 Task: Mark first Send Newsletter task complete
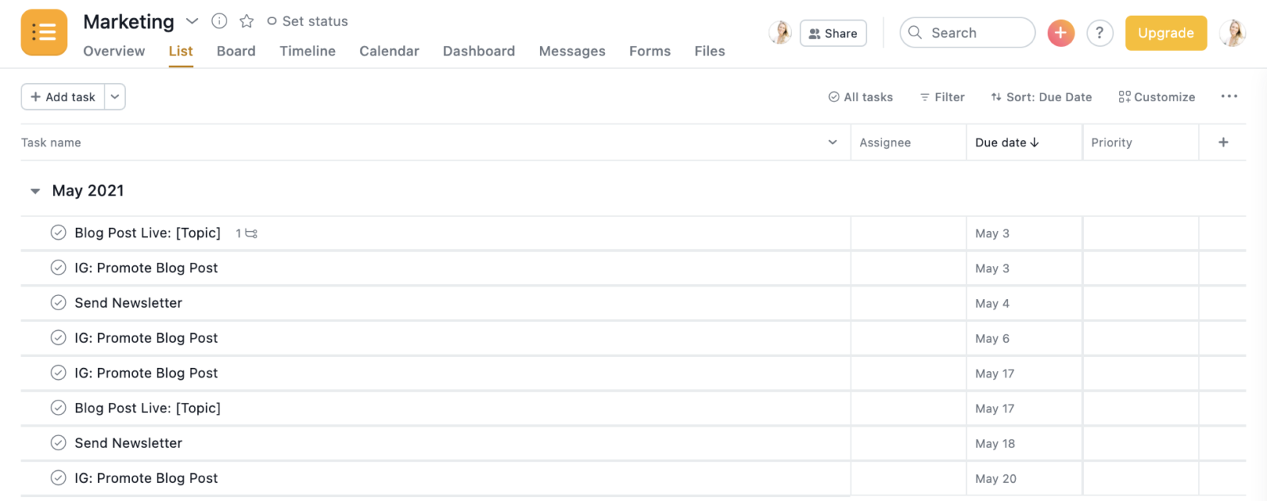[x=59, y=303]
